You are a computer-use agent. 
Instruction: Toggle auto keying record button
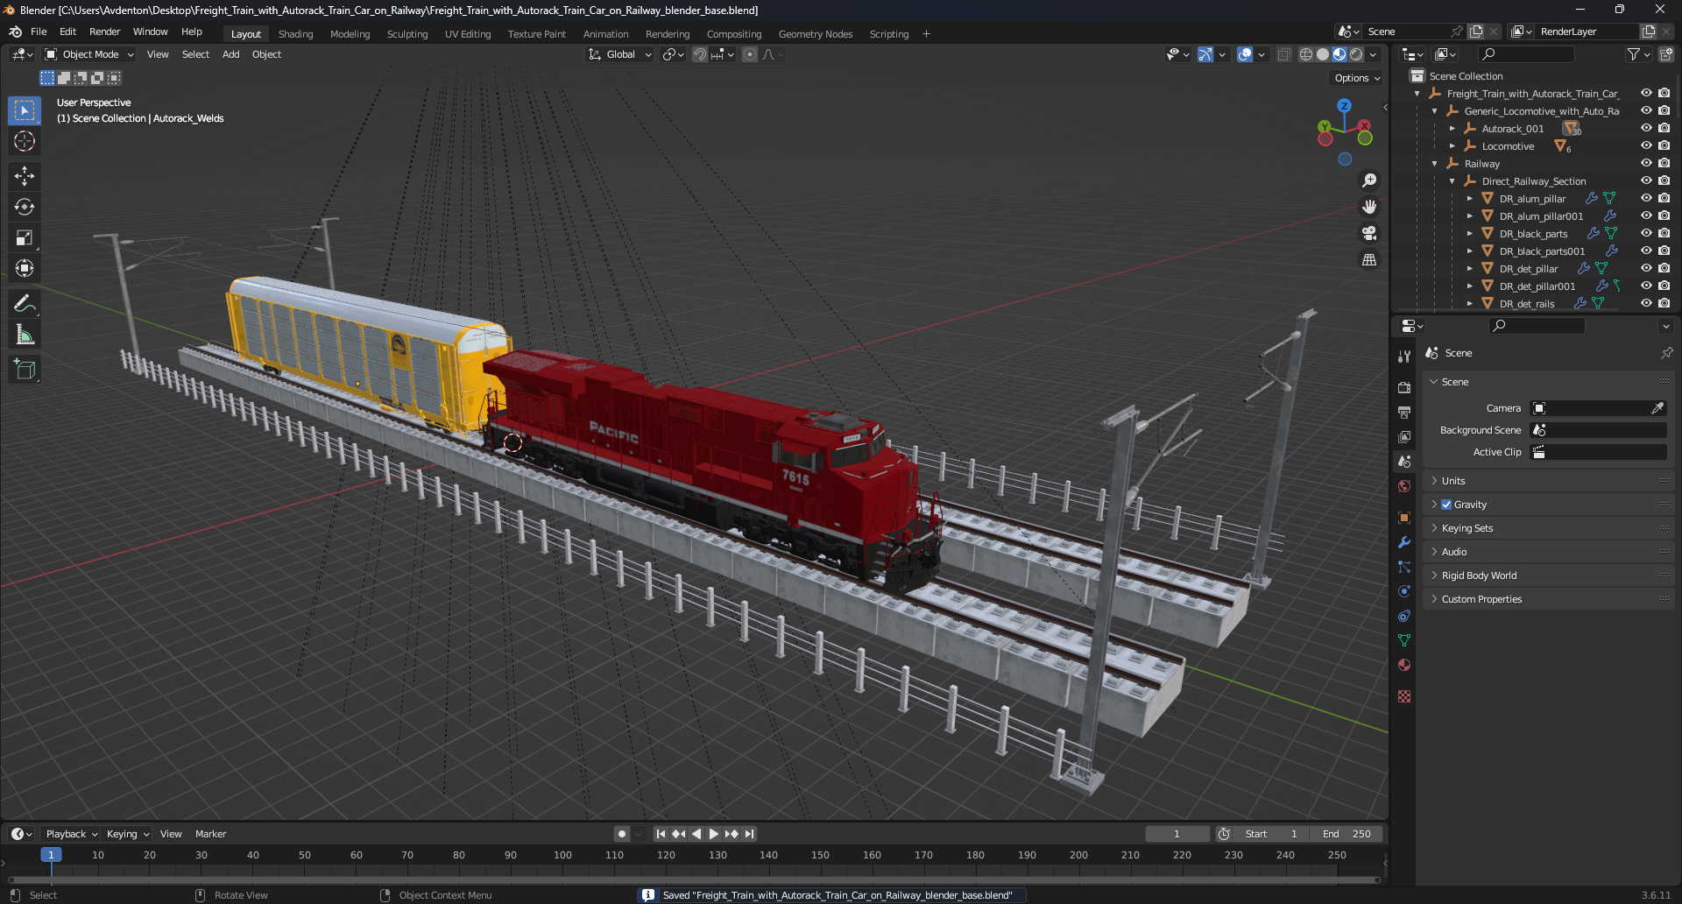(x=621, y=834)
